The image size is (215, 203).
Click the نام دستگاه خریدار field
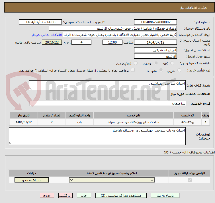point(113,28)
